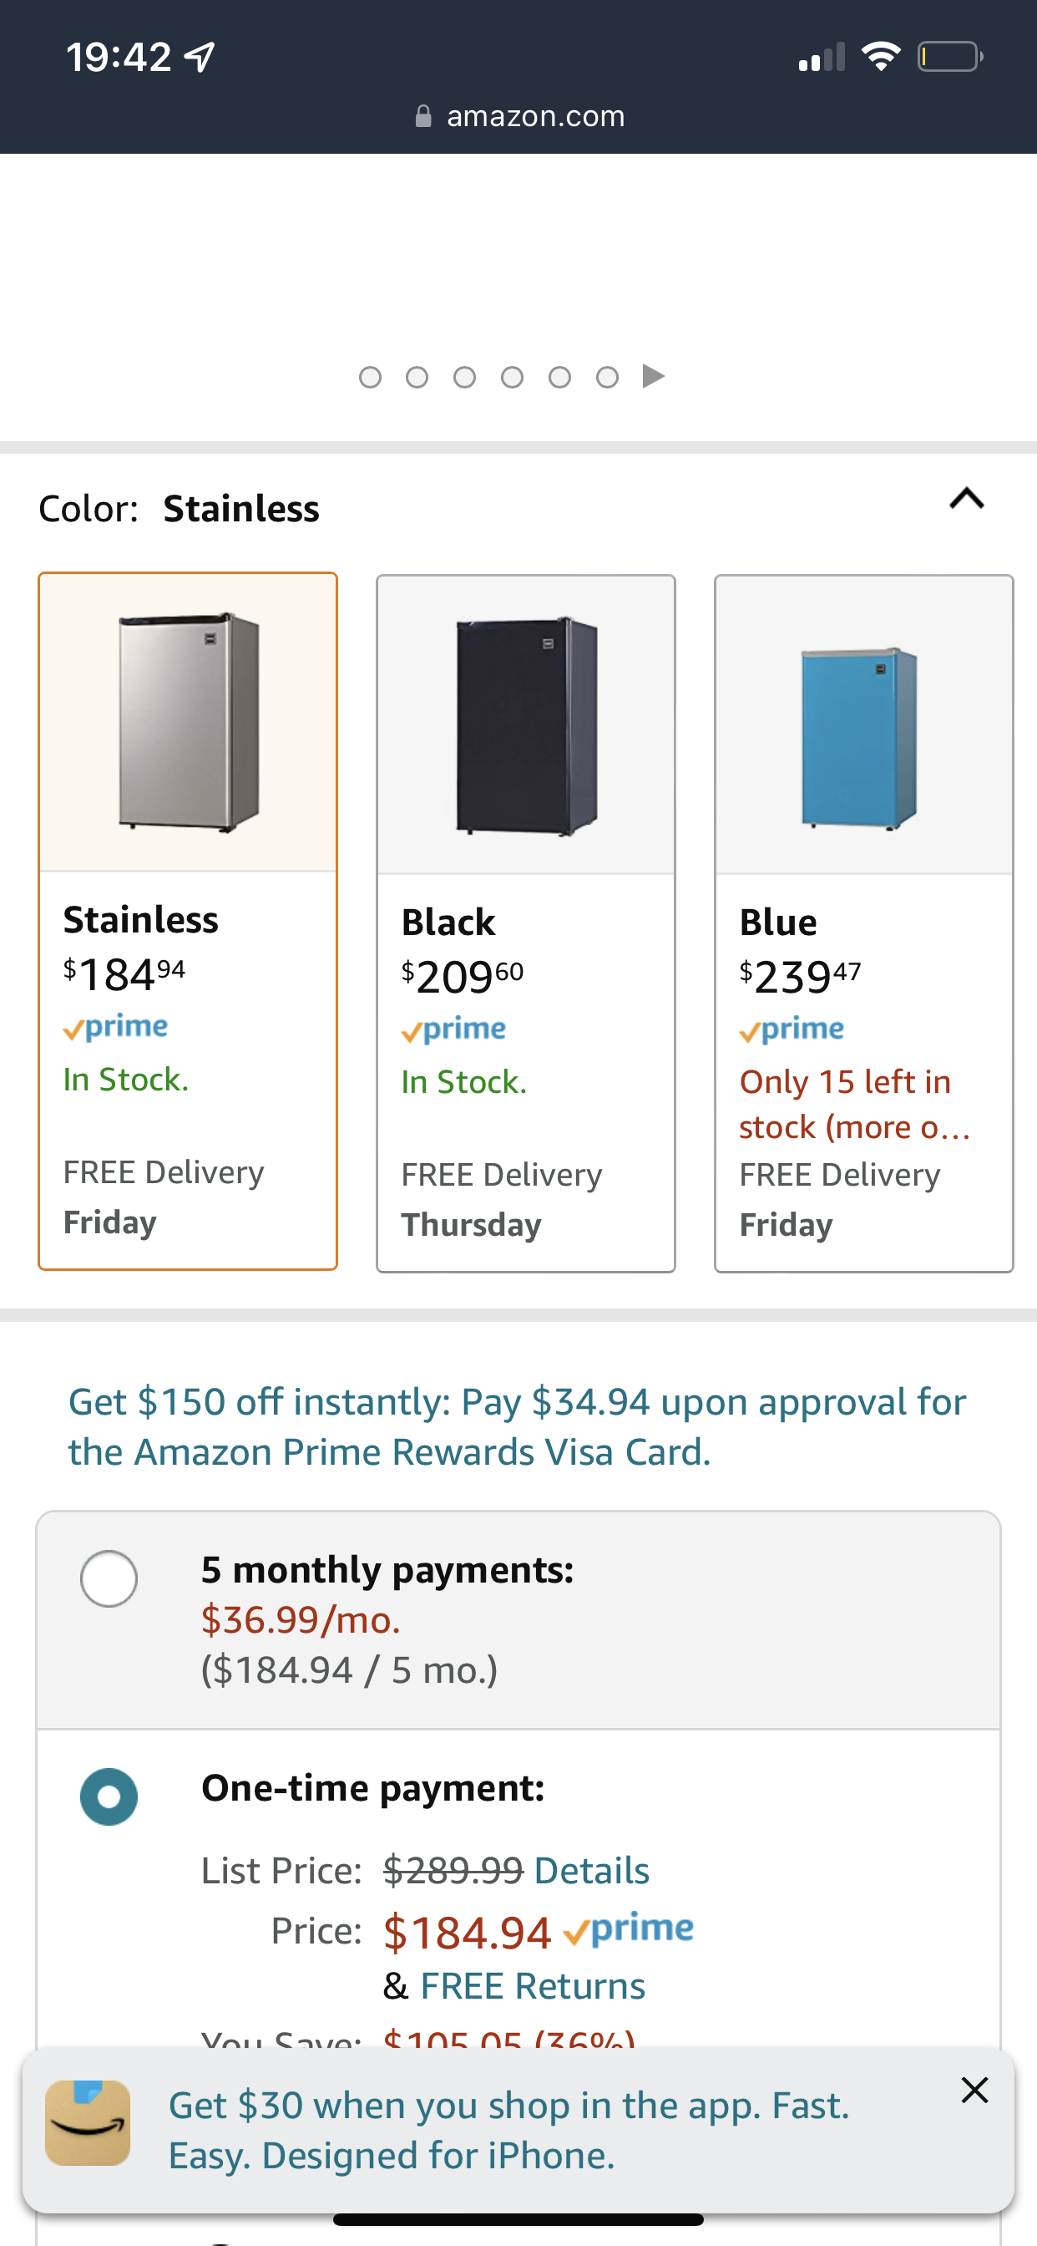Select the One-time payment radio button
Screen dimensions: 1037x2246
[109, 1796]
